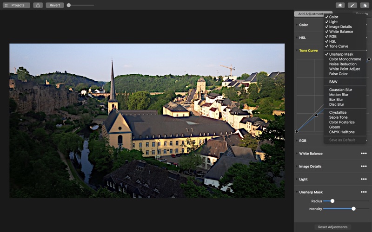Select the brush retouch tool icon
The height and width of the screenshot is (232, 372).
pyautogui.click(x=352, y=5)
